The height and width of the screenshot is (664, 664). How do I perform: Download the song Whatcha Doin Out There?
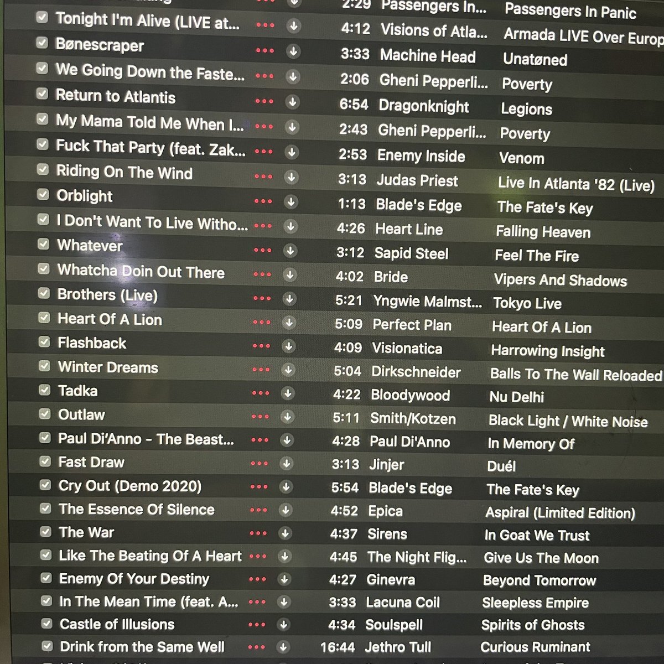(x=289, y=274)
